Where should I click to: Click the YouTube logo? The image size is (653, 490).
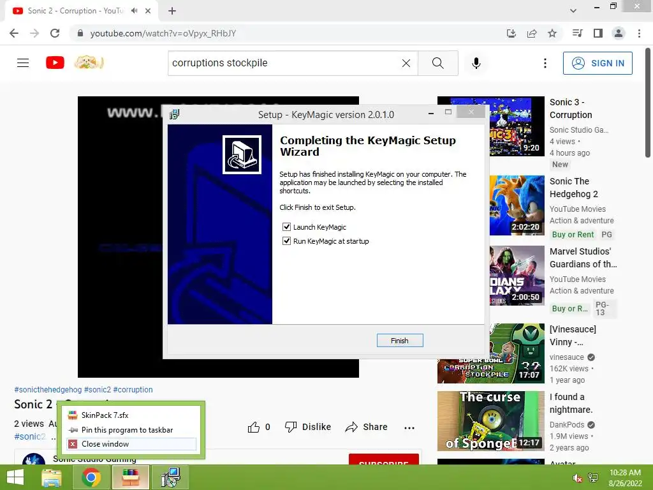point(55,63)
